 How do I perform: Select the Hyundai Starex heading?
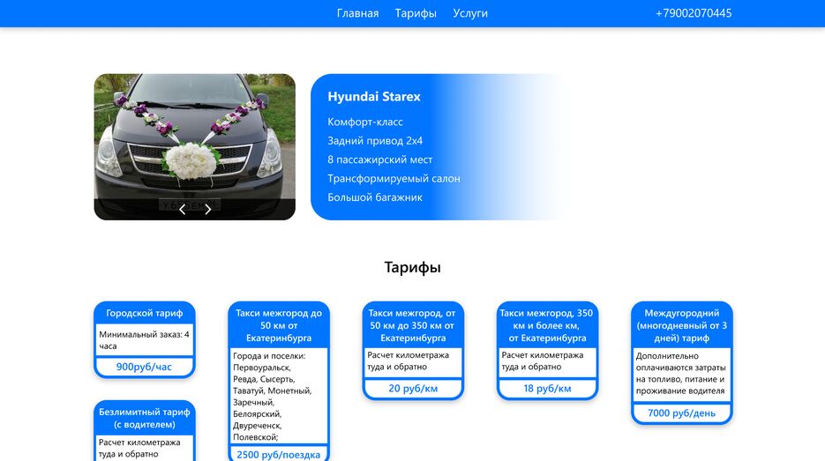point(374,97)
